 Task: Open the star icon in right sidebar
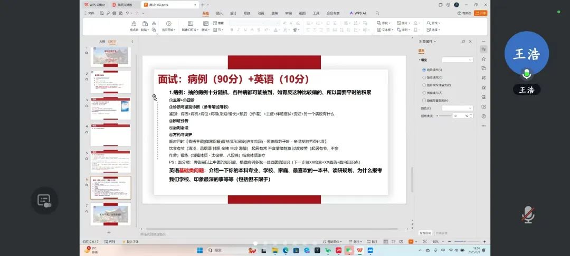(x=483, y=58)
